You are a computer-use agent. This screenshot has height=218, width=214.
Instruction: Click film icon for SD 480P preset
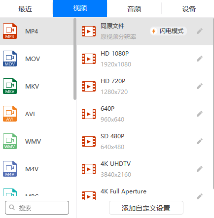pyautogui.click(x=89, y=141)
